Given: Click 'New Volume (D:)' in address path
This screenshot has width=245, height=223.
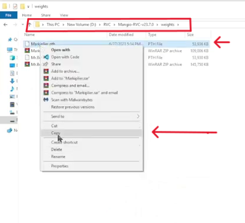Looking at the screenshot, I should click(x=81, y=25).
